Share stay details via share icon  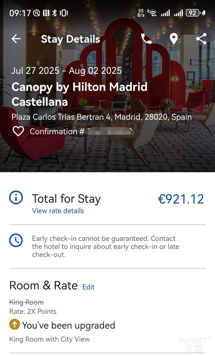tap(201, 39)
